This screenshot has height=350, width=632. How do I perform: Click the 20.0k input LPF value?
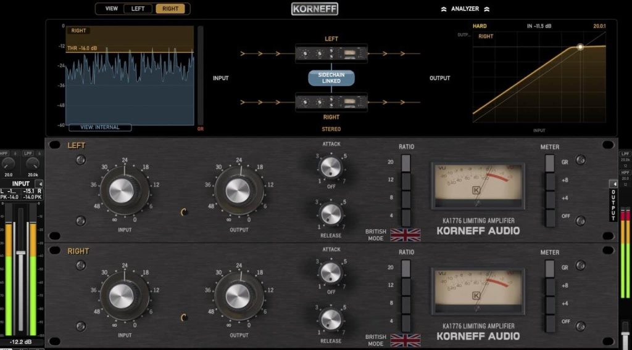pos(33,174)
